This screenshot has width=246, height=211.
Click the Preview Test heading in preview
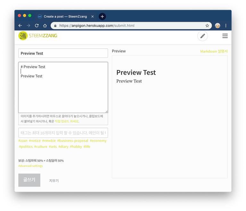pos(136,73)
